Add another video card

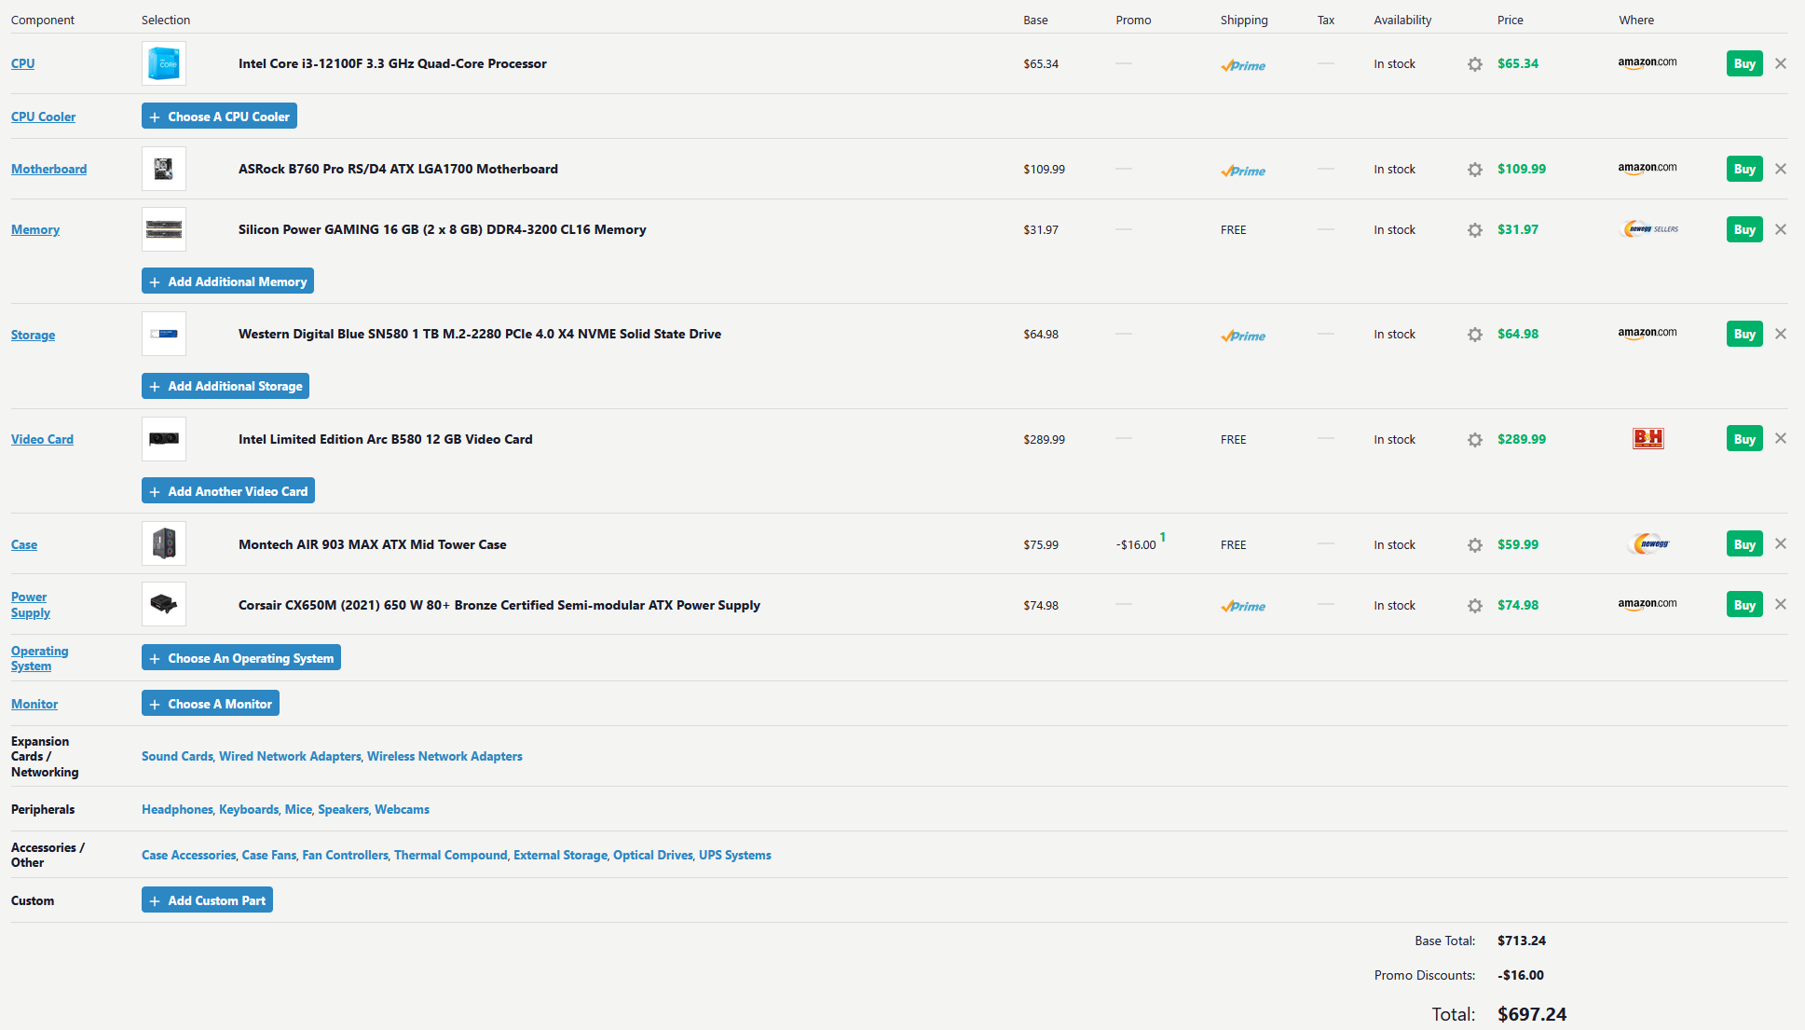pos(228,491)
